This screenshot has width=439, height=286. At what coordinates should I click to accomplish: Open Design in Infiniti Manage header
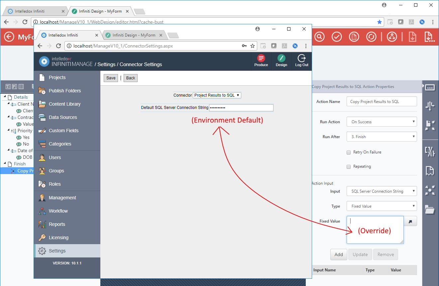click(x=281, y=61)
